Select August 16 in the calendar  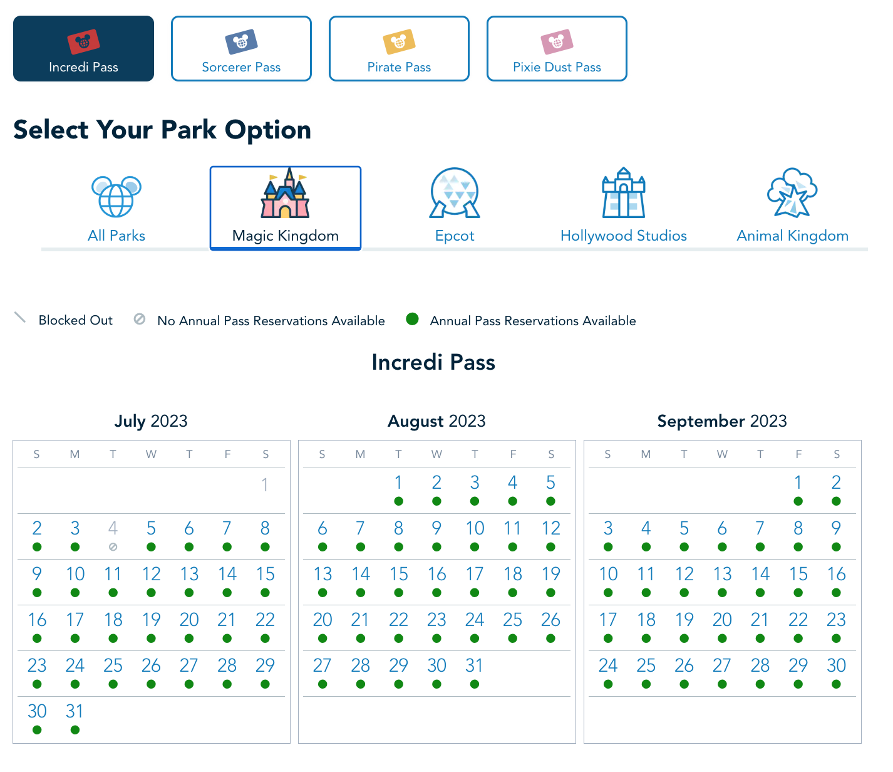click(436, 581)
